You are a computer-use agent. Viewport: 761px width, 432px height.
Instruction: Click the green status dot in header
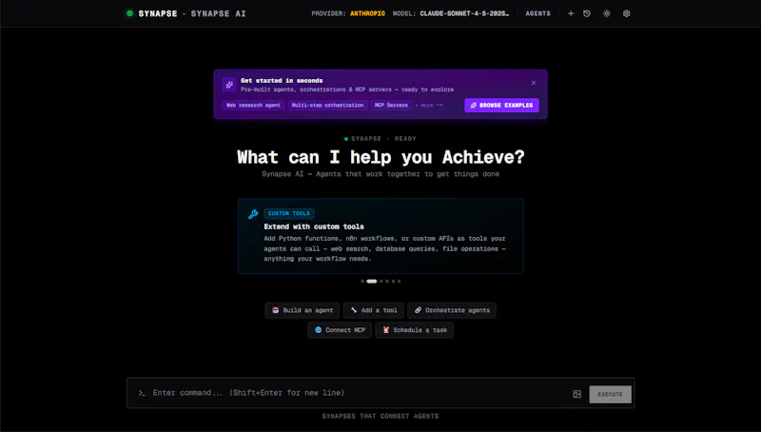click(129, 13)
